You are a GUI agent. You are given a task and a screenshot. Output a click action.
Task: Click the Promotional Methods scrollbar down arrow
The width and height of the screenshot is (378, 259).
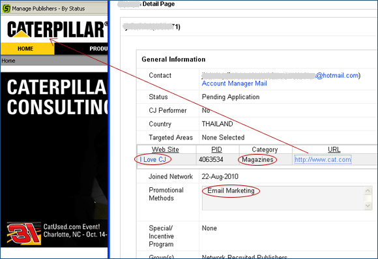click(x=368, y=206)
